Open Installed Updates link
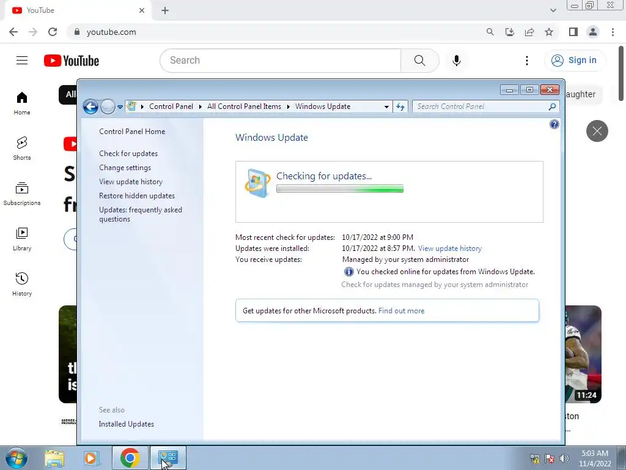The image size is (626, 470). (126, 424)
